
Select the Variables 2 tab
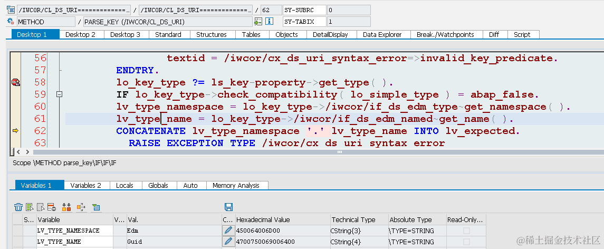coord(87,185)
